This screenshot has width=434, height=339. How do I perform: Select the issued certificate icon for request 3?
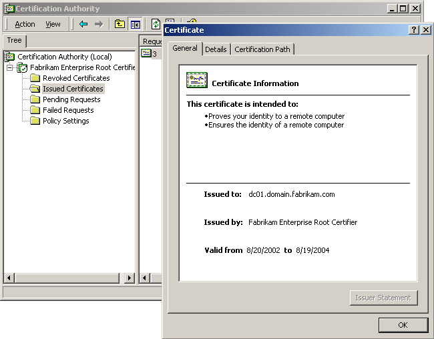coord(146,53)
